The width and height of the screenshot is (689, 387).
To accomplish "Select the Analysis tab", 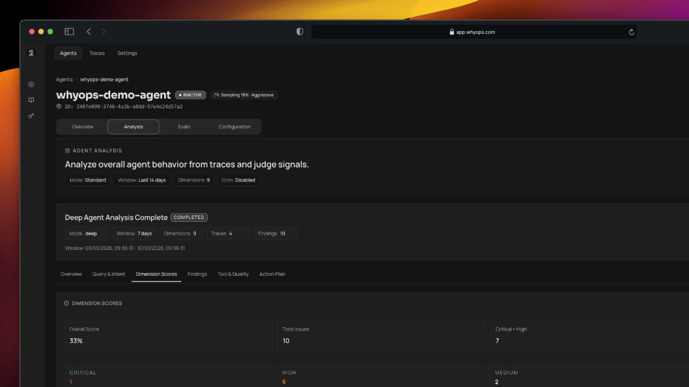I will click(x=133, y=127).
